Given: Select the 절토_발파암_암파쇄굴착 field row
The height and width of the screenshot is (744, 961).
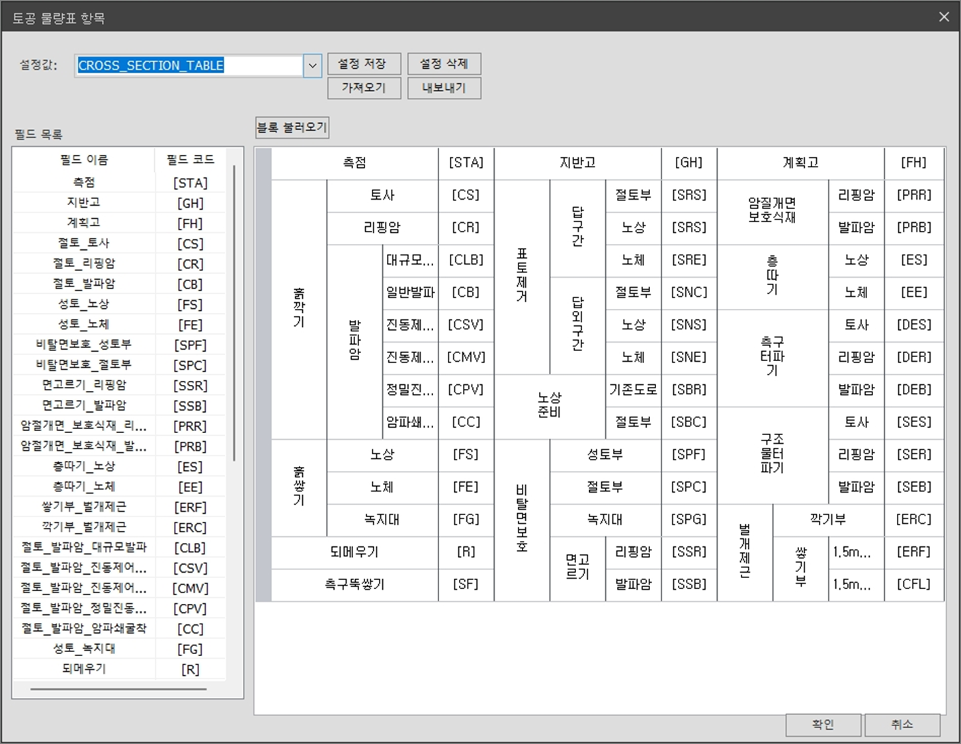Looking at the screenshot, I should (119, 629).
